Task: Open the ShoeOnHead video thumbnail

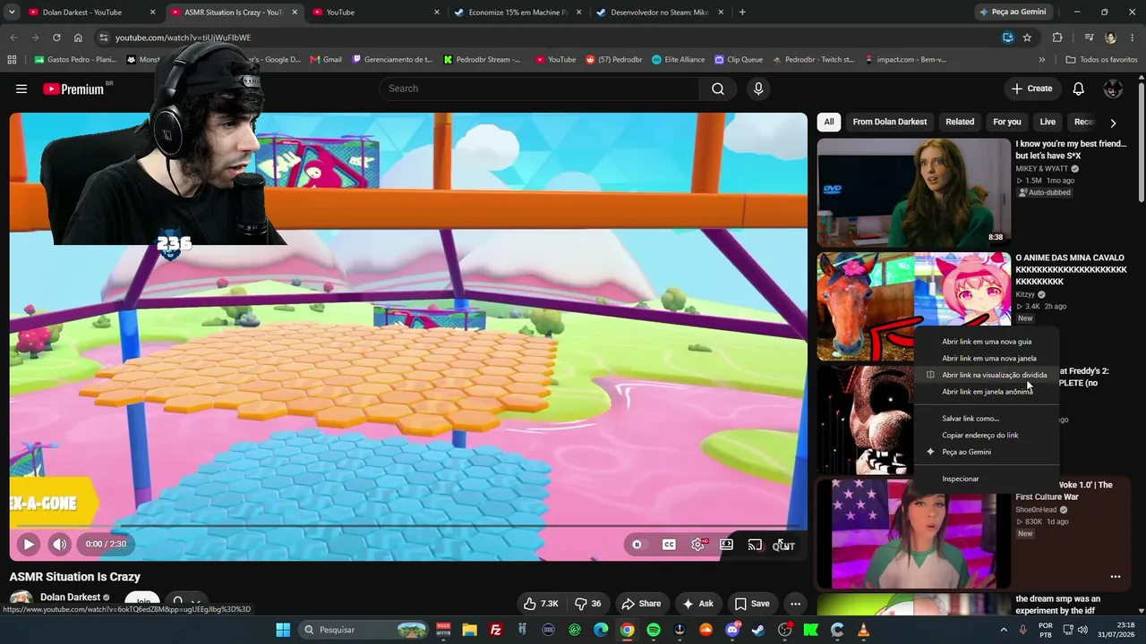Action: click(913, 533)
